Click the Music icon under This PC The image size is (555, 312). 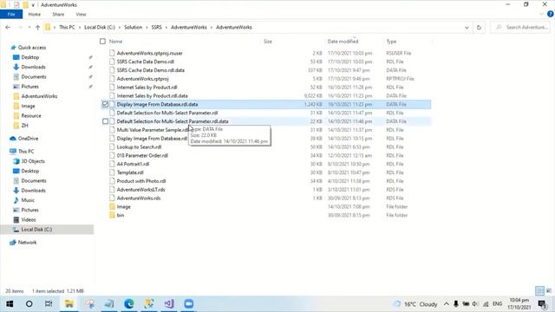pyautogui.click(x=16, y=200)
